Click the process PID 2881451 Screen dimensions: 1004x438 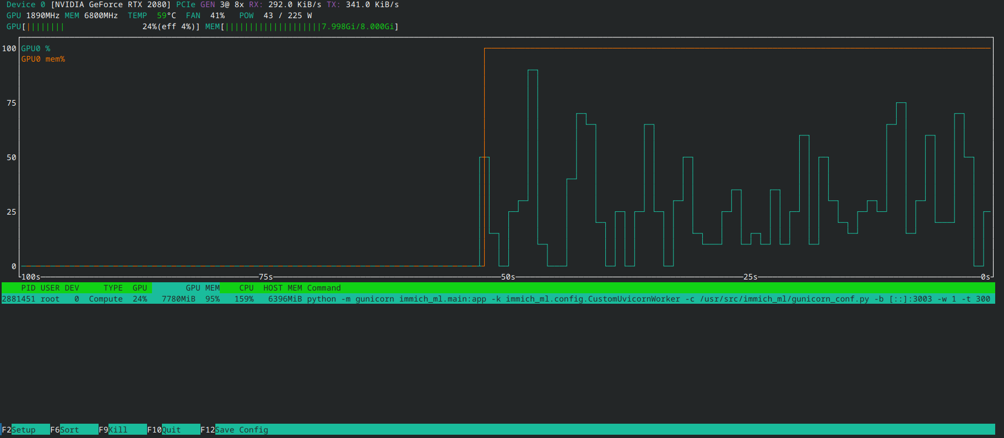click(x=19, y=299)
